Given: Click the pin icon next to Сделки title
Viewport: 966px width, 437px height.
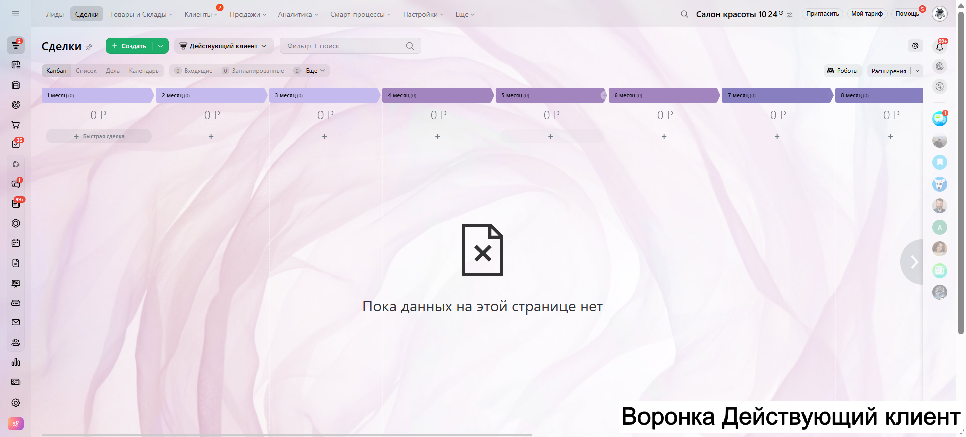Looking at the screenshot, I should pyautogui.click(x=89, y=47).
